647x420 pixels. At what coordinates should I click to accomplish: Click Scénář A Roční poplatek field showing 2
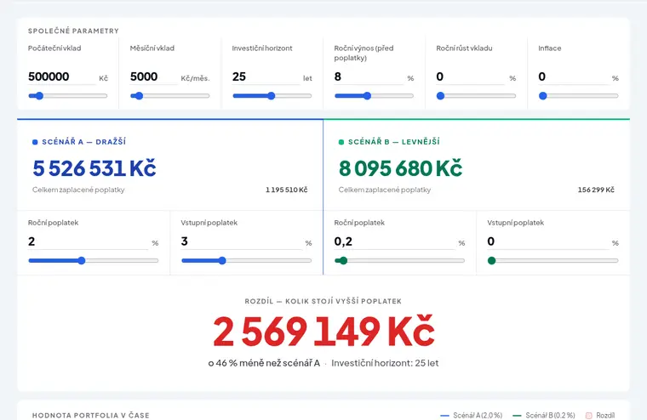(x=88, y=241)
